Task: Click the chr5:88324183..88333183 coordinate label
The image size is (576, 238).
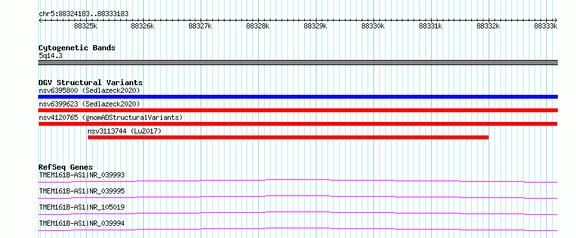Action: (x=83, y=14)
